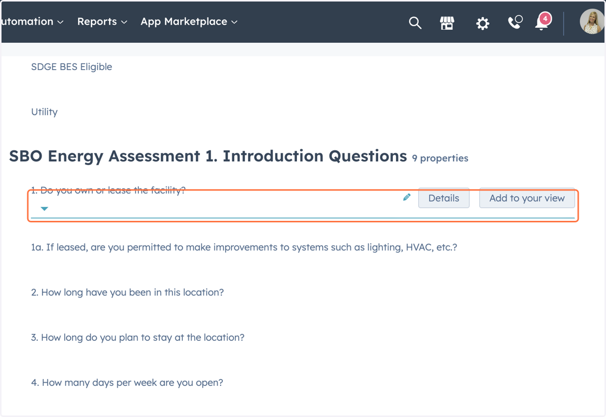Click the pencil edit icon beside Details

407,198
